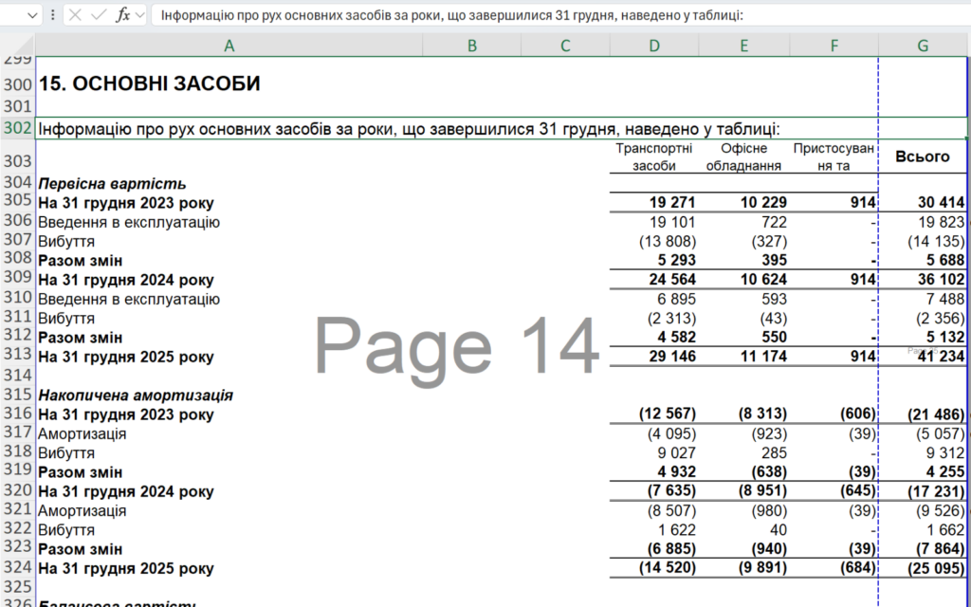Click value (7 635) in row 320
Image resolution: width=971 pixels, height=607 pixels.
[x=672, y=491]
